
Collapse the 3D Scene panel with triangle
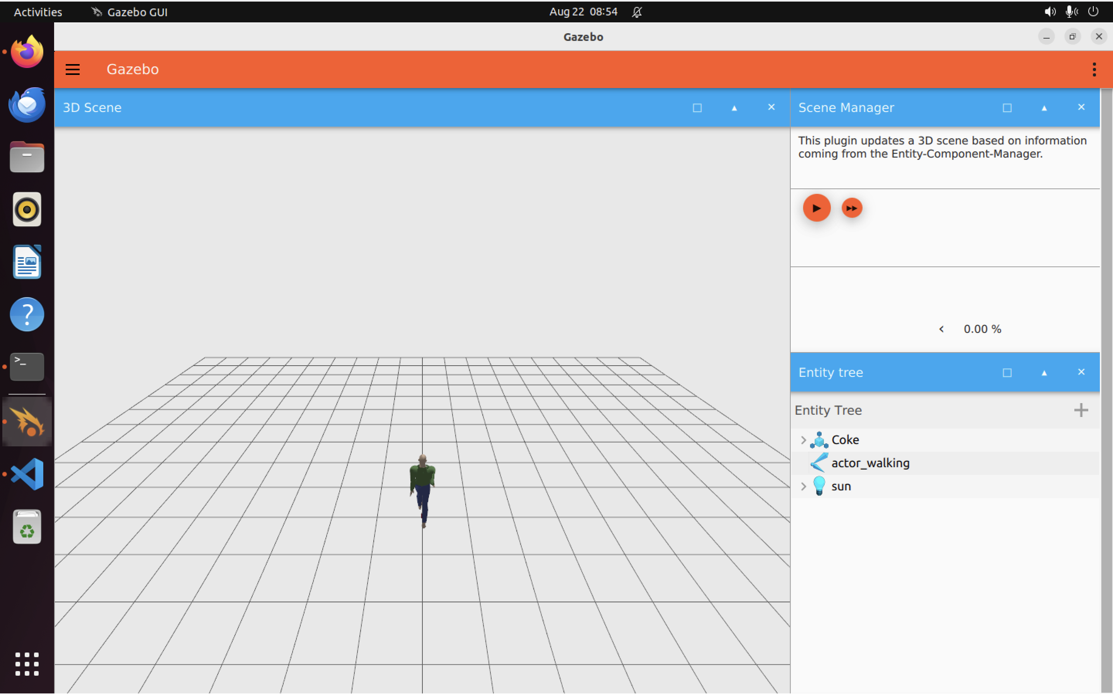(x=734, y=108)
